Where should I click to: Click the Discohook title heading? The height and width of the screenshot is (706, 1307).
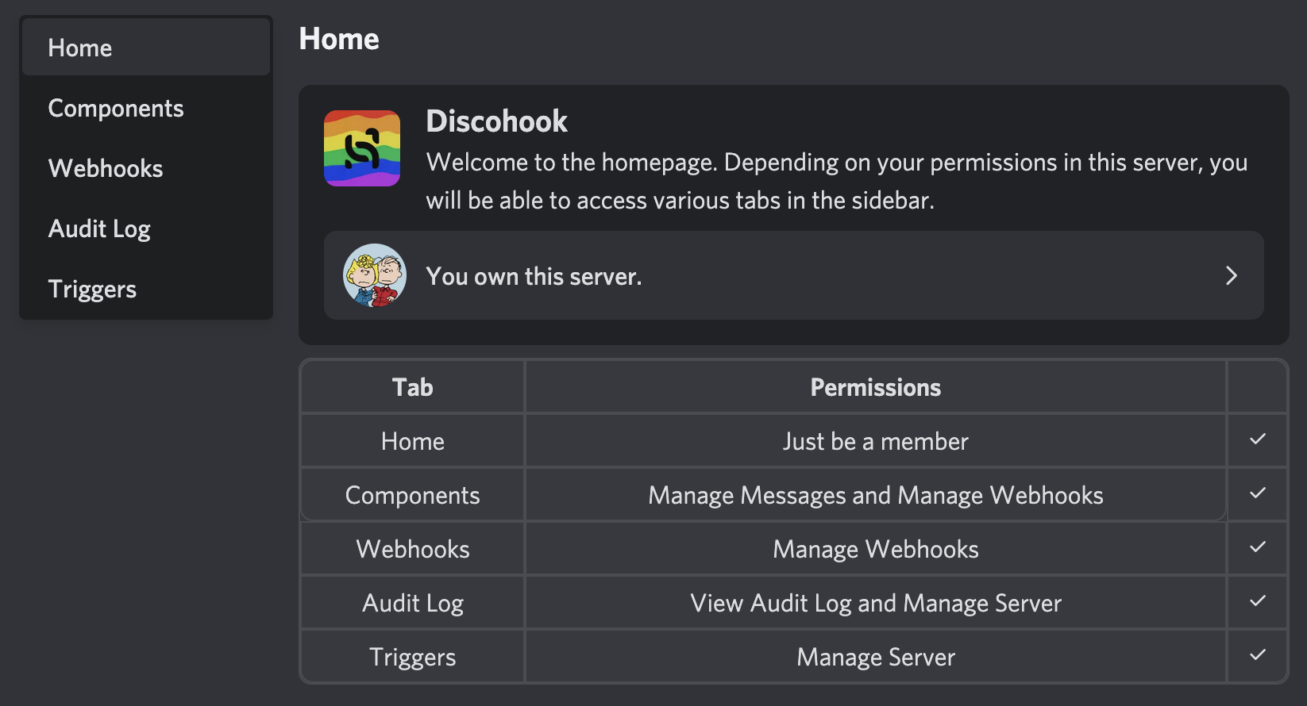[497, 121]
